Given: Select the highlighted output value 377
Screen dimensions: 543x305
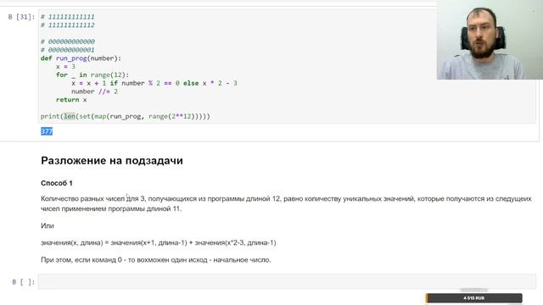Looking at the screenshot, I should pos(47,131).
